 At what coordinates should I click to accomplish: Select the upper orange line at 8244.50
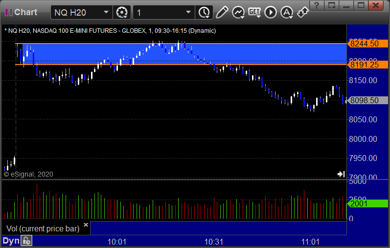pyautogui.click(x=181, y=44)
